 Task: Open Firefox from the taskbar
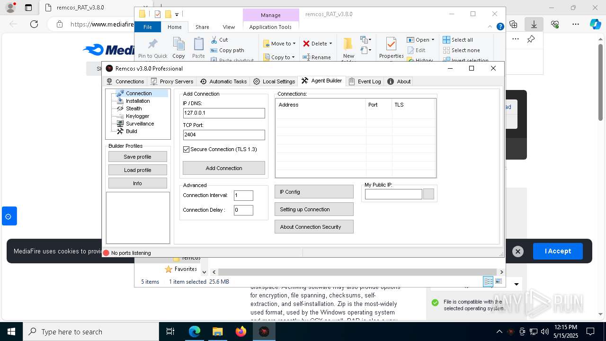[241, 332]
